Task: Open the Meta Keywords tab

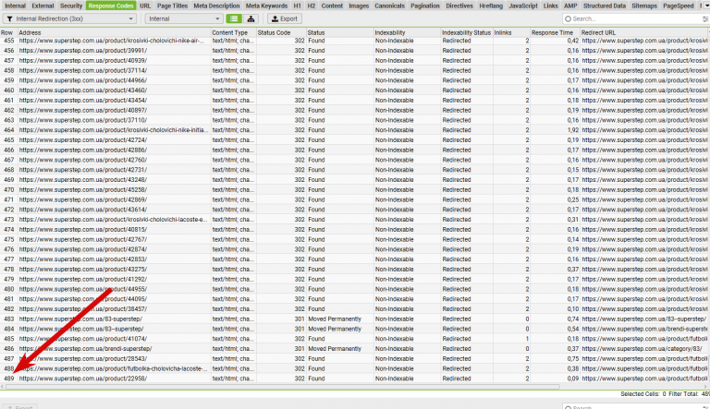Action: pyautogui.click(x=266, y=6)
